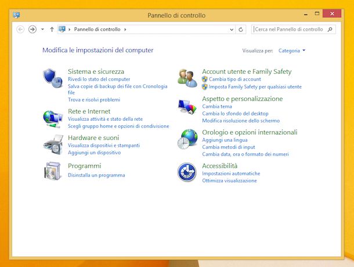The height and width of the screenshot is (267, 354).
Task: Maximize the Pannello di controllo window
Action: pos(317,13)
